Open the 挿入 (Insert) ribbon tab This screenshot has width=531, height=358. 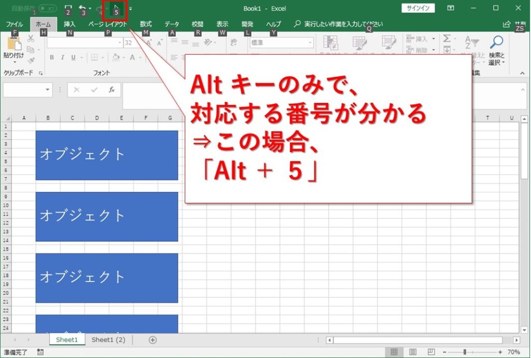[69, 24]
